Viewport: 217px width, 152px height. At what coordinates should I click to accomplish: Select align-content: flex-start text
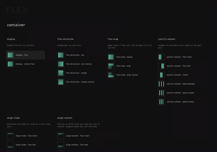pos(78,136)
